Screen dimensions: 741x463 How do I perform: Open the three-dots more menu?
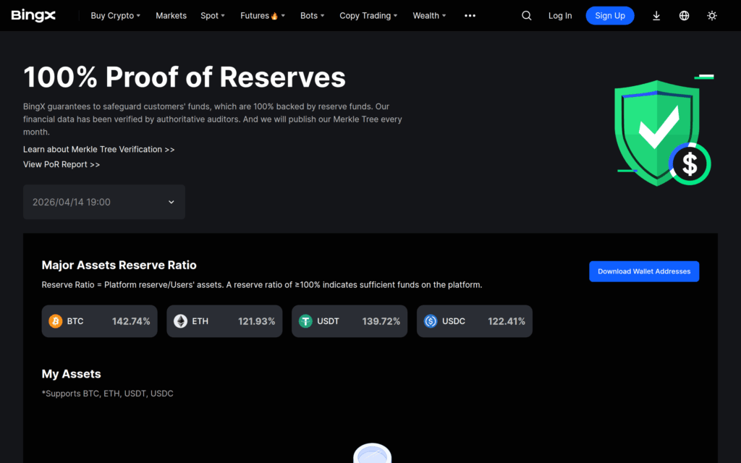pyautogui.click(x=470, y=16)
